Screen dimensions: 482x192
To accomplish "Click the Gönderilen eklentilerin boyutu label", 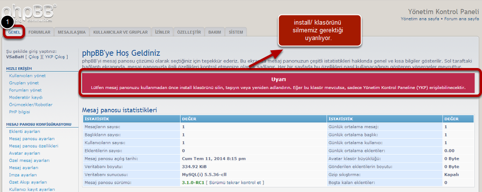I will 361,167.
